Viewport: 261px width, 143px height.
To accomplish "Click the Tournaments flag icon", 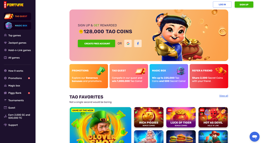I will click(5, 100).
